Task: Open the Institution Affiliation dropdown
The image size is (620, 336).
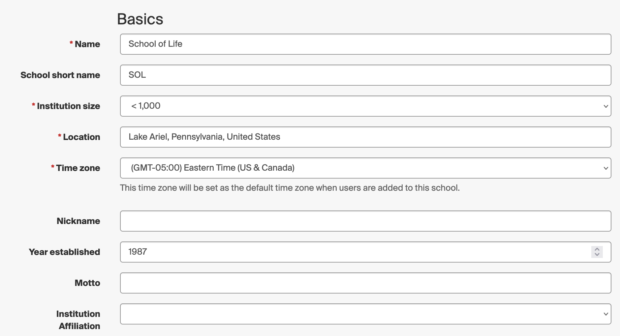Action: click(x=365, y=314)
